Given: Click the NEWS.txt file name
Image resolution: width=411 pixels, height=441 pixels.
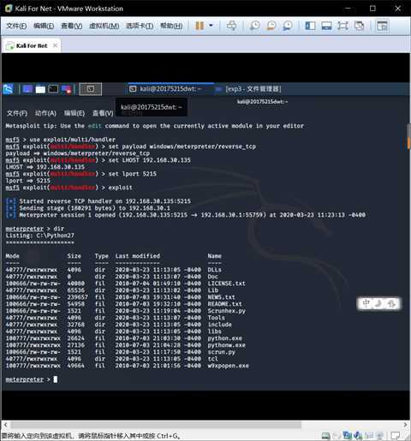Looking at the screenshot, I should point(222,297).
